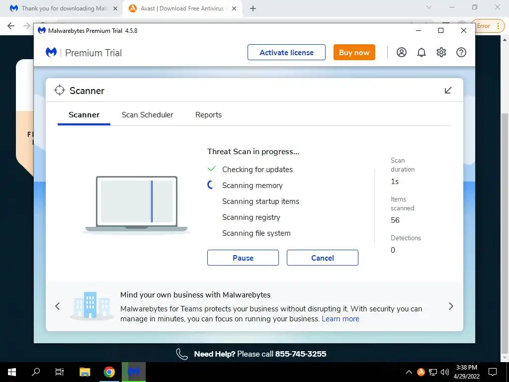Cancel the threat scan
This screenshot has height=382, width=509.
point(322,258)
